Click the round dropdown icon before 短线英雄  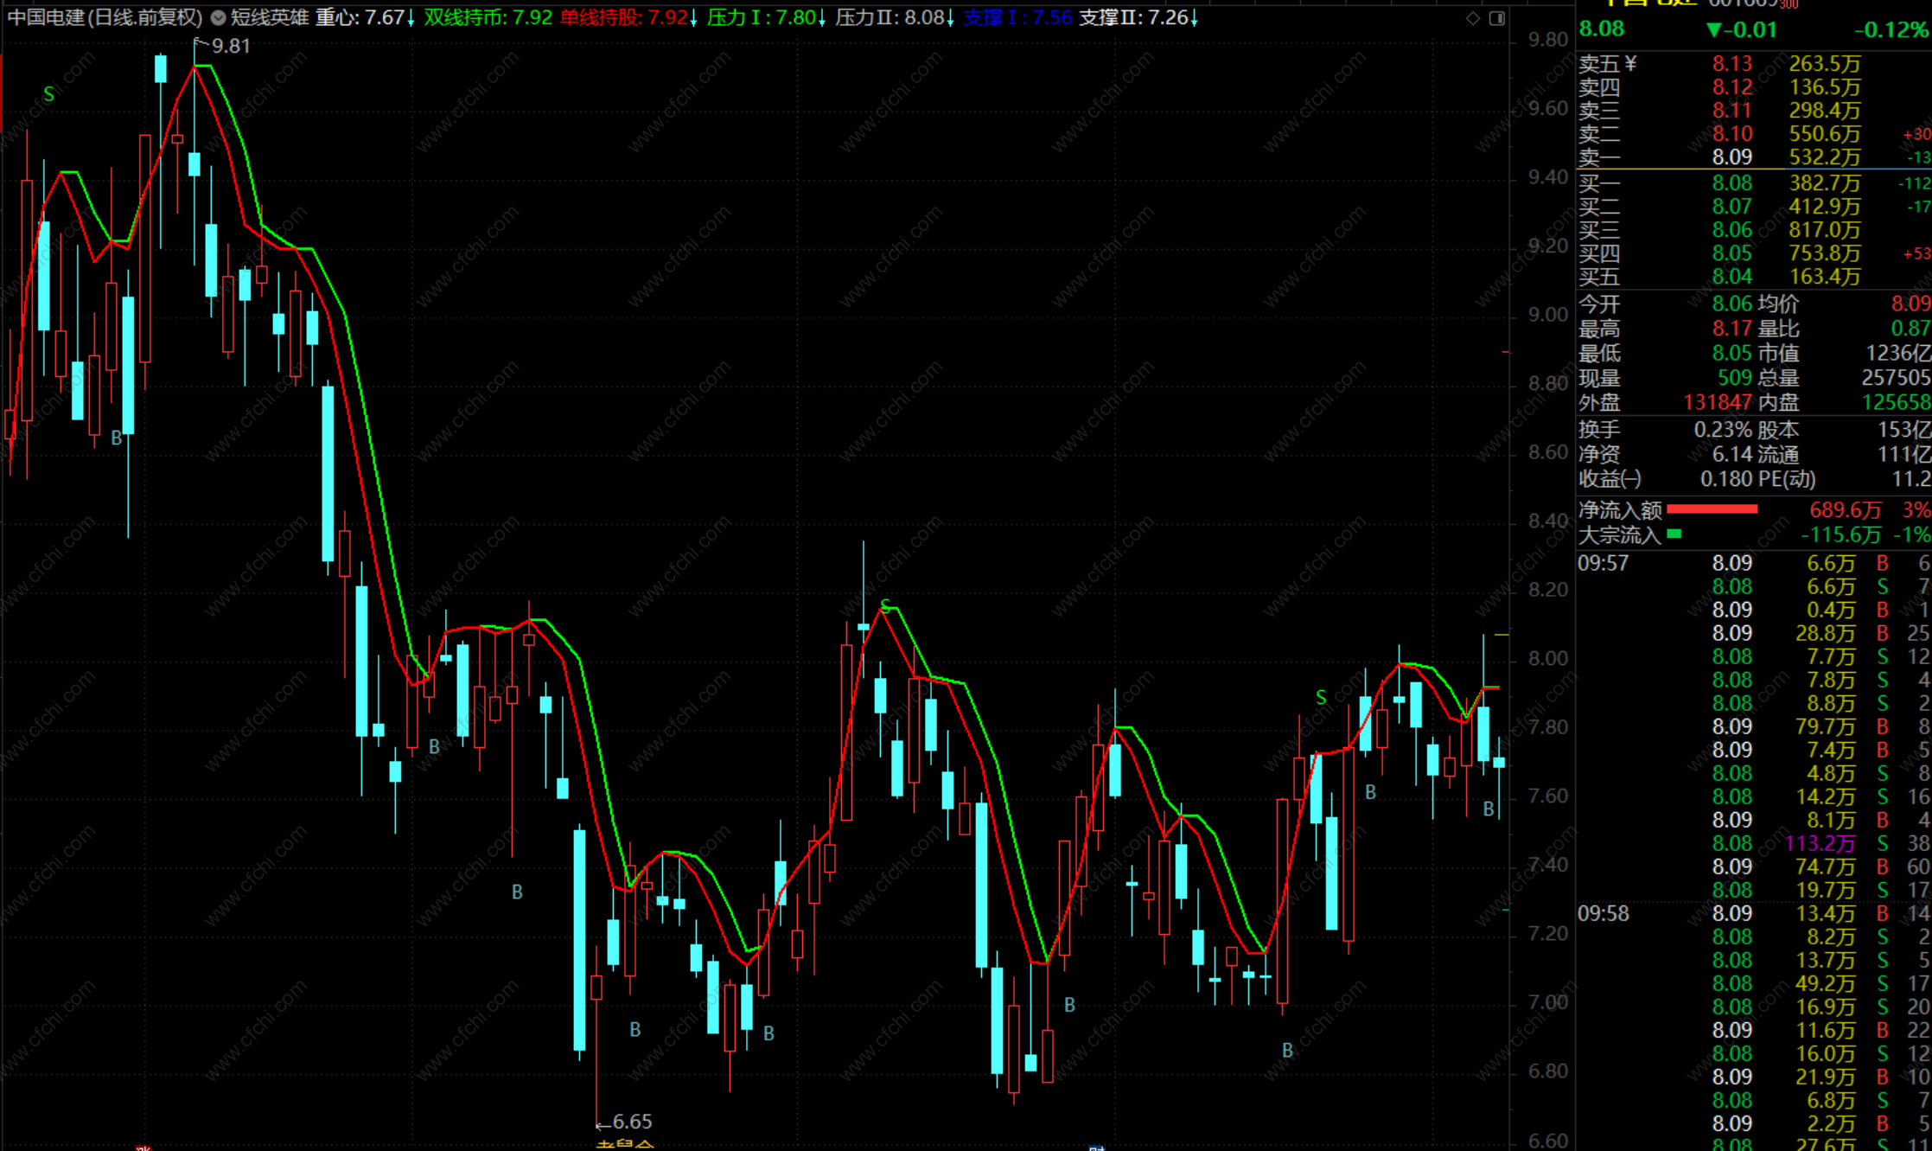[218, 17]
